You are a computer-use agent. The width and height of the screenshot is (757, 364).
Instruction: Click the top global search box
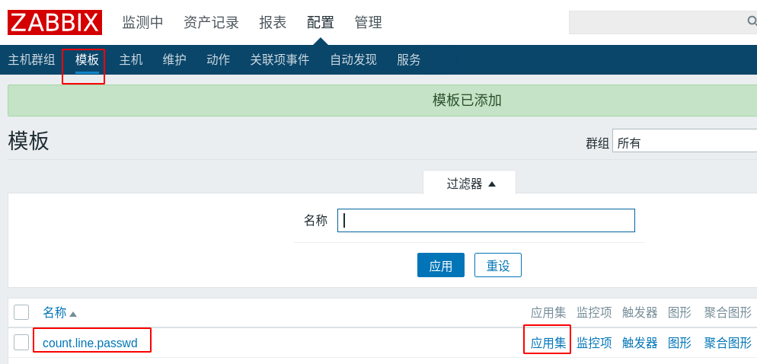coord(663,22)
